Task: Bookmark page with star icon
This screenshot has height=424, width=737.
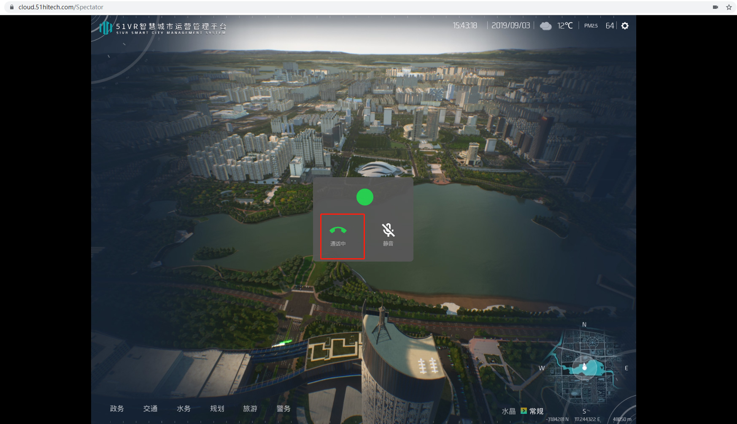Action: [729, 7]
